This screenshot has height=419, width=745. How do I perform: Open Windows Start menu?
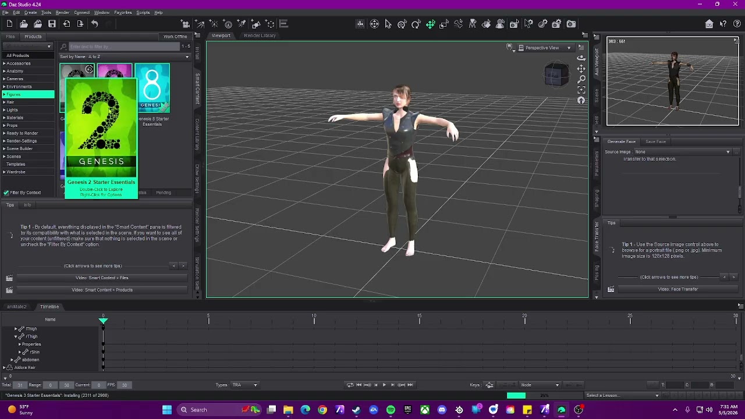(167, 410)
